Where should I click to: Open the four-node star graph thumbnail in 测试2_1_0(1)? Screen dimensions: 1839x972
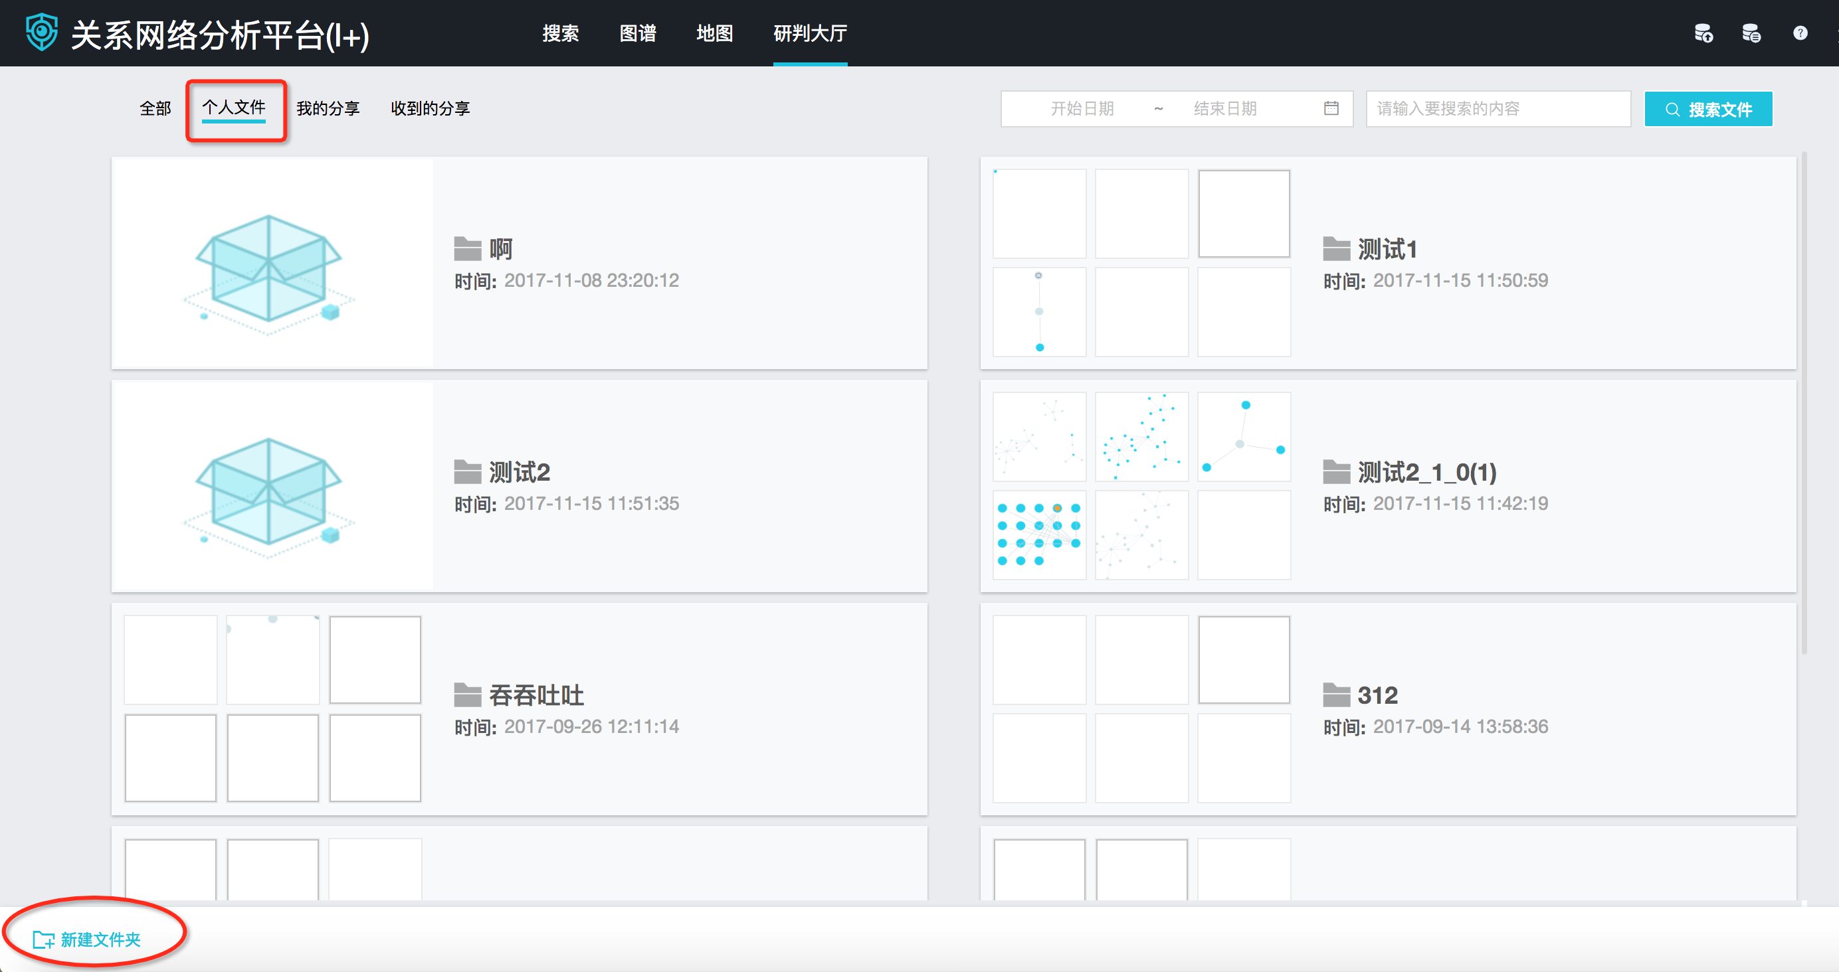[1244, 437]
